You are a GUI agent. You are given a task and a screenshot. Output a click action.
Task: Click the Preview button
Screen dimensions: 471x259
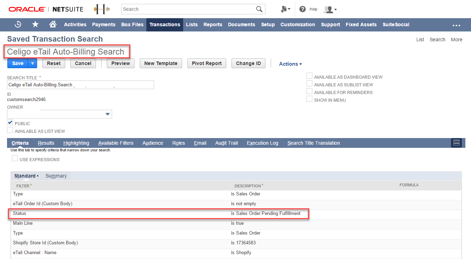121,63
